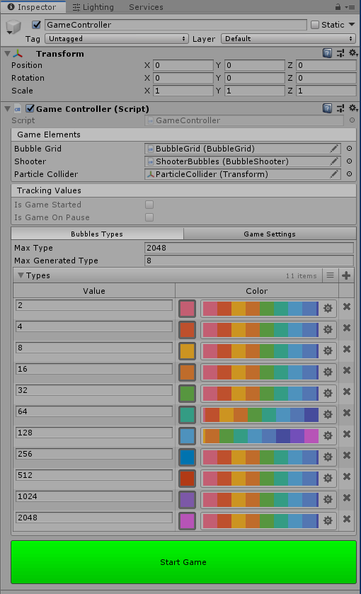
Task: Select the Bubbles Types tab
Action: pyautogui.click(x=97, y=234)
